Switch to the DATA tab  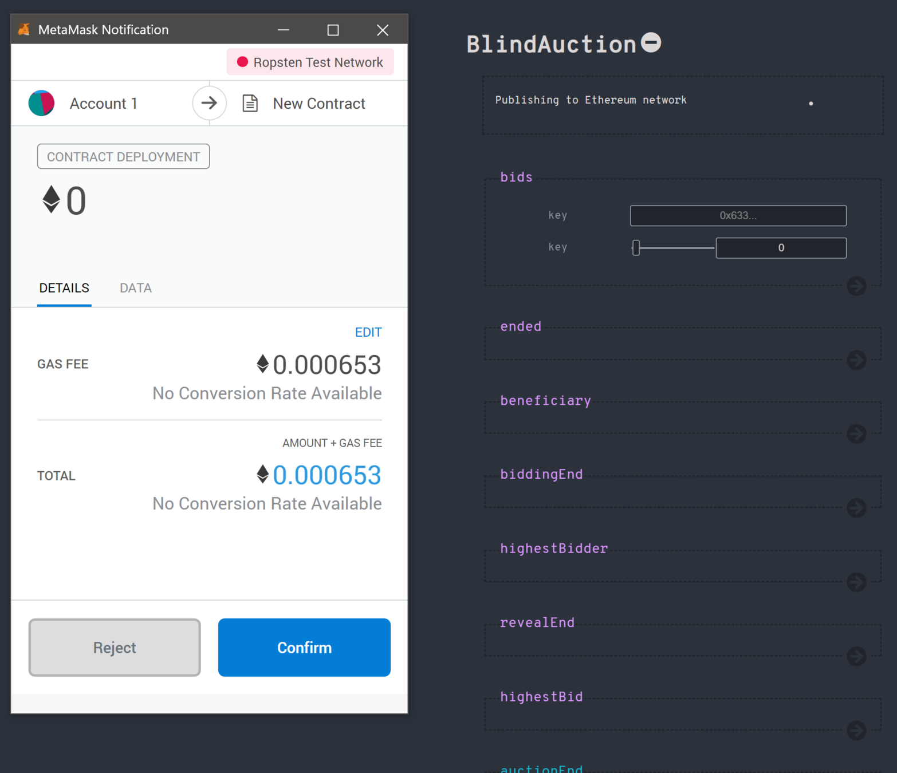[x=136, y=288]
